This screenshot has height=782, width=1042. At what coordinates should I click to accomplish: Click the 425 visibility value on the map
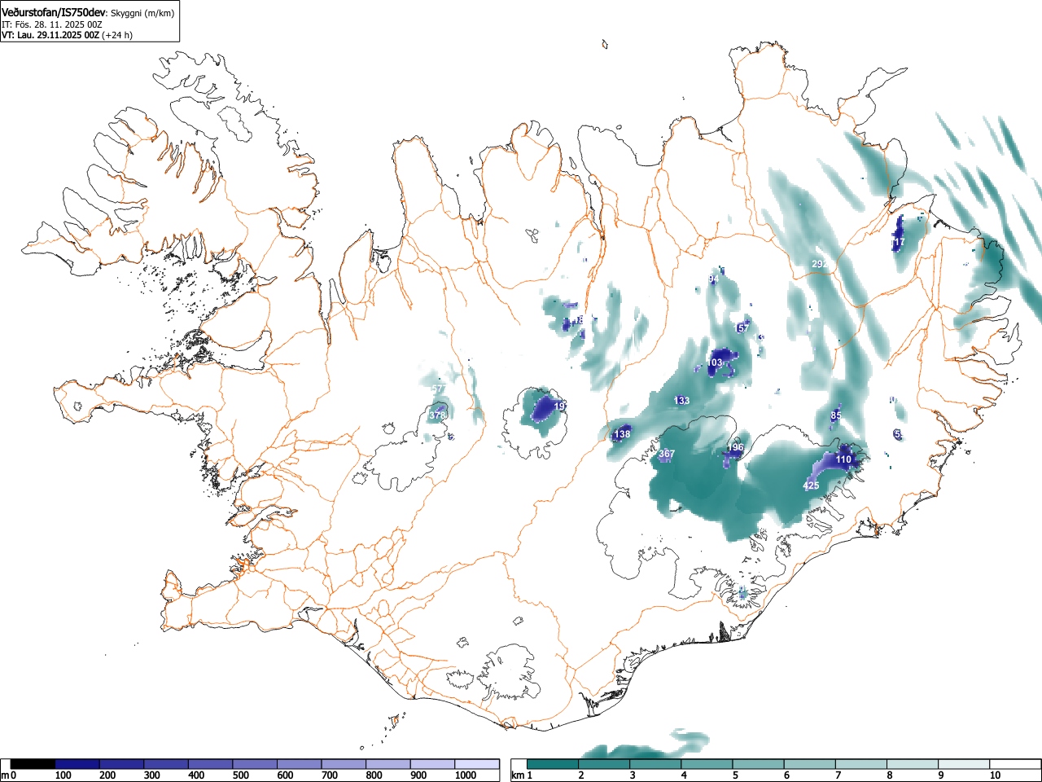tap(811, 486)
